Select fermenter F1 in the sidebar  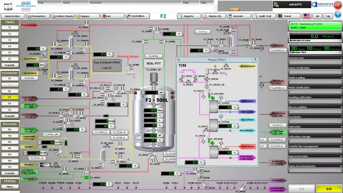pos(10,78)
